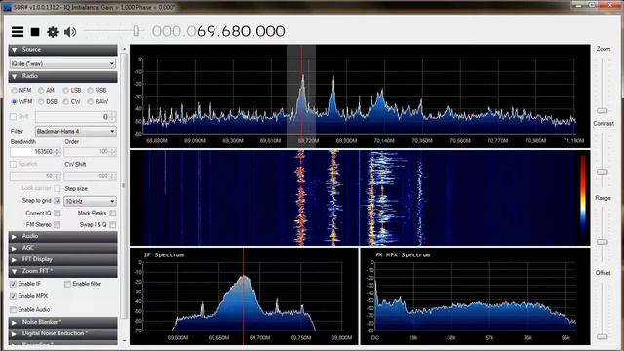Select LSB demodulation mode
Screen dimensions: 624x351
click(66, 91)
